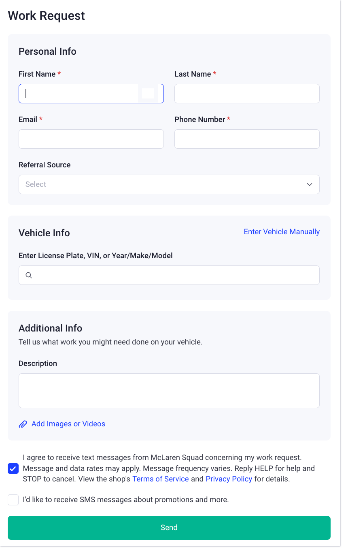Viewport: 348px width, 554px height.
Task: Click the Phone Number input field
Action: pyautogui.click(x=247, y=139)
